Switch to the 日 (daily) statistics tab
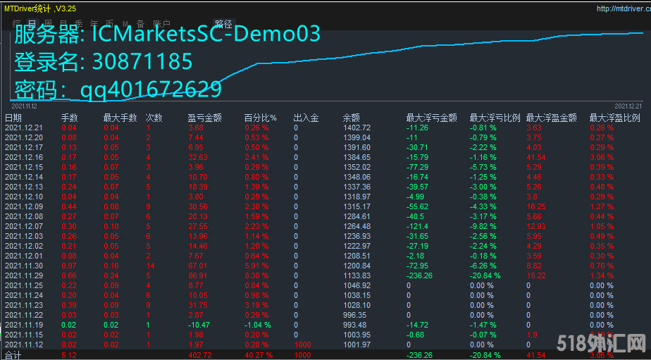This screenshot has height=360, width=651. 32,24
